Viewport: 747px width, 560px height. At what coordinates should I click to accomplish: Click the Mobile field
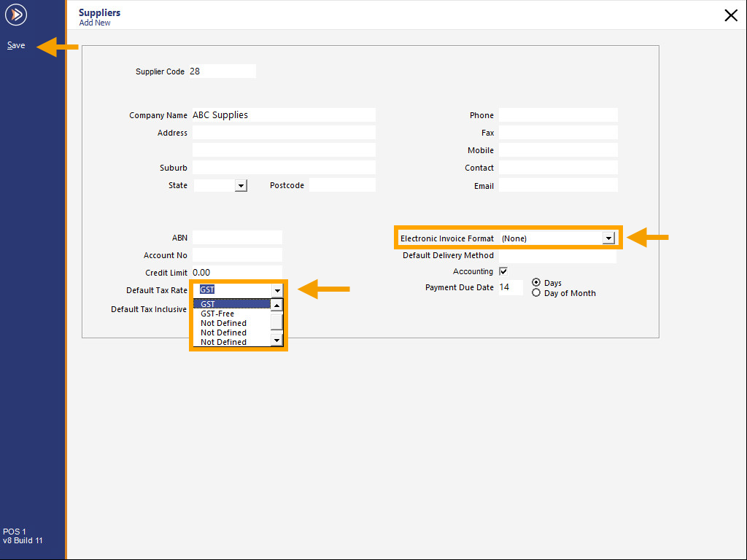[x=558, y=150]
